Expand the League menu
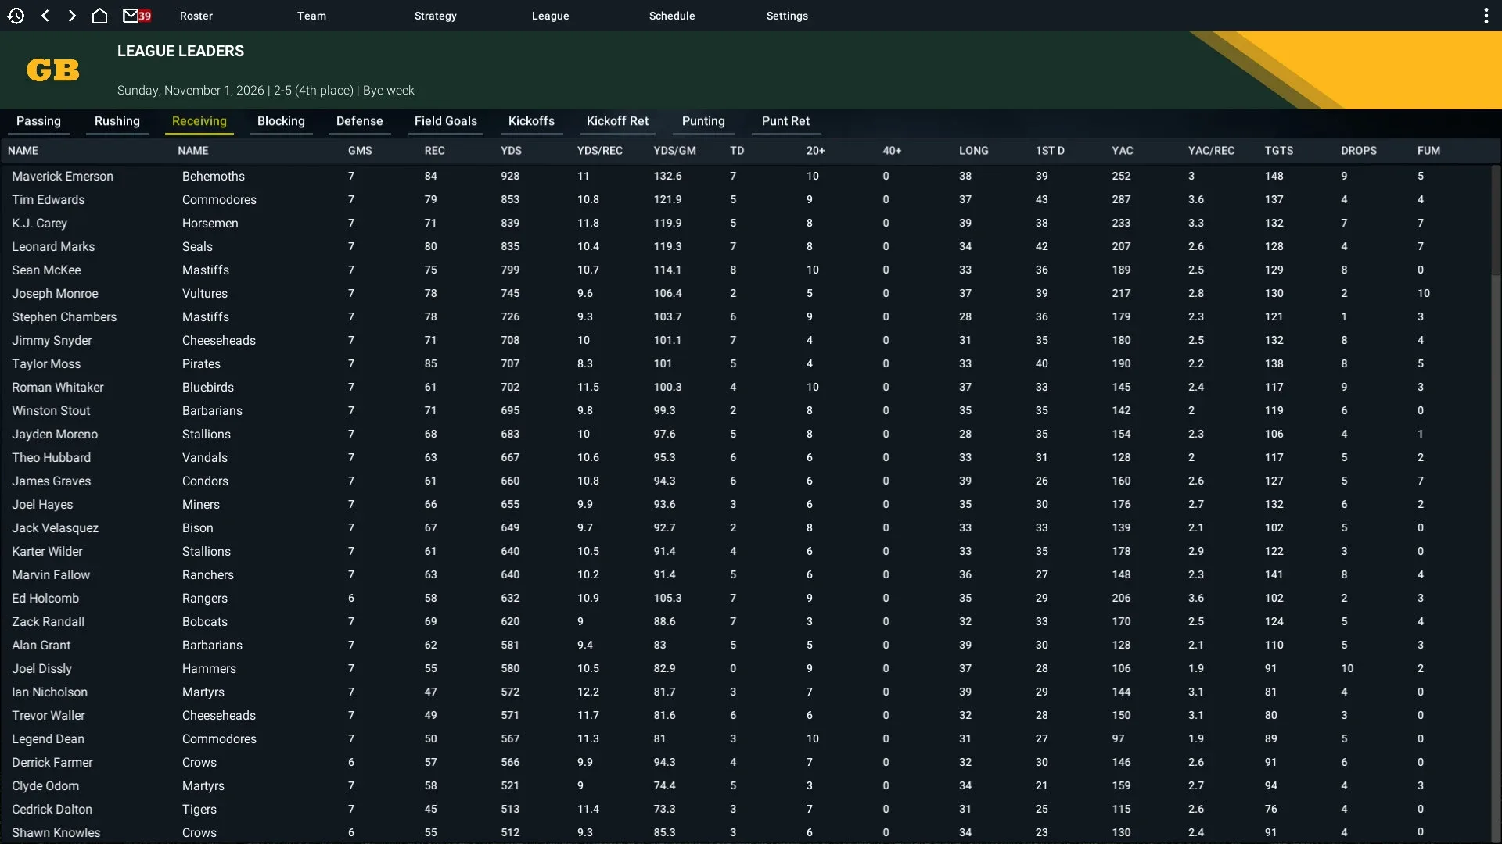This screenshot has height=844, width=1502. (550, 16)
